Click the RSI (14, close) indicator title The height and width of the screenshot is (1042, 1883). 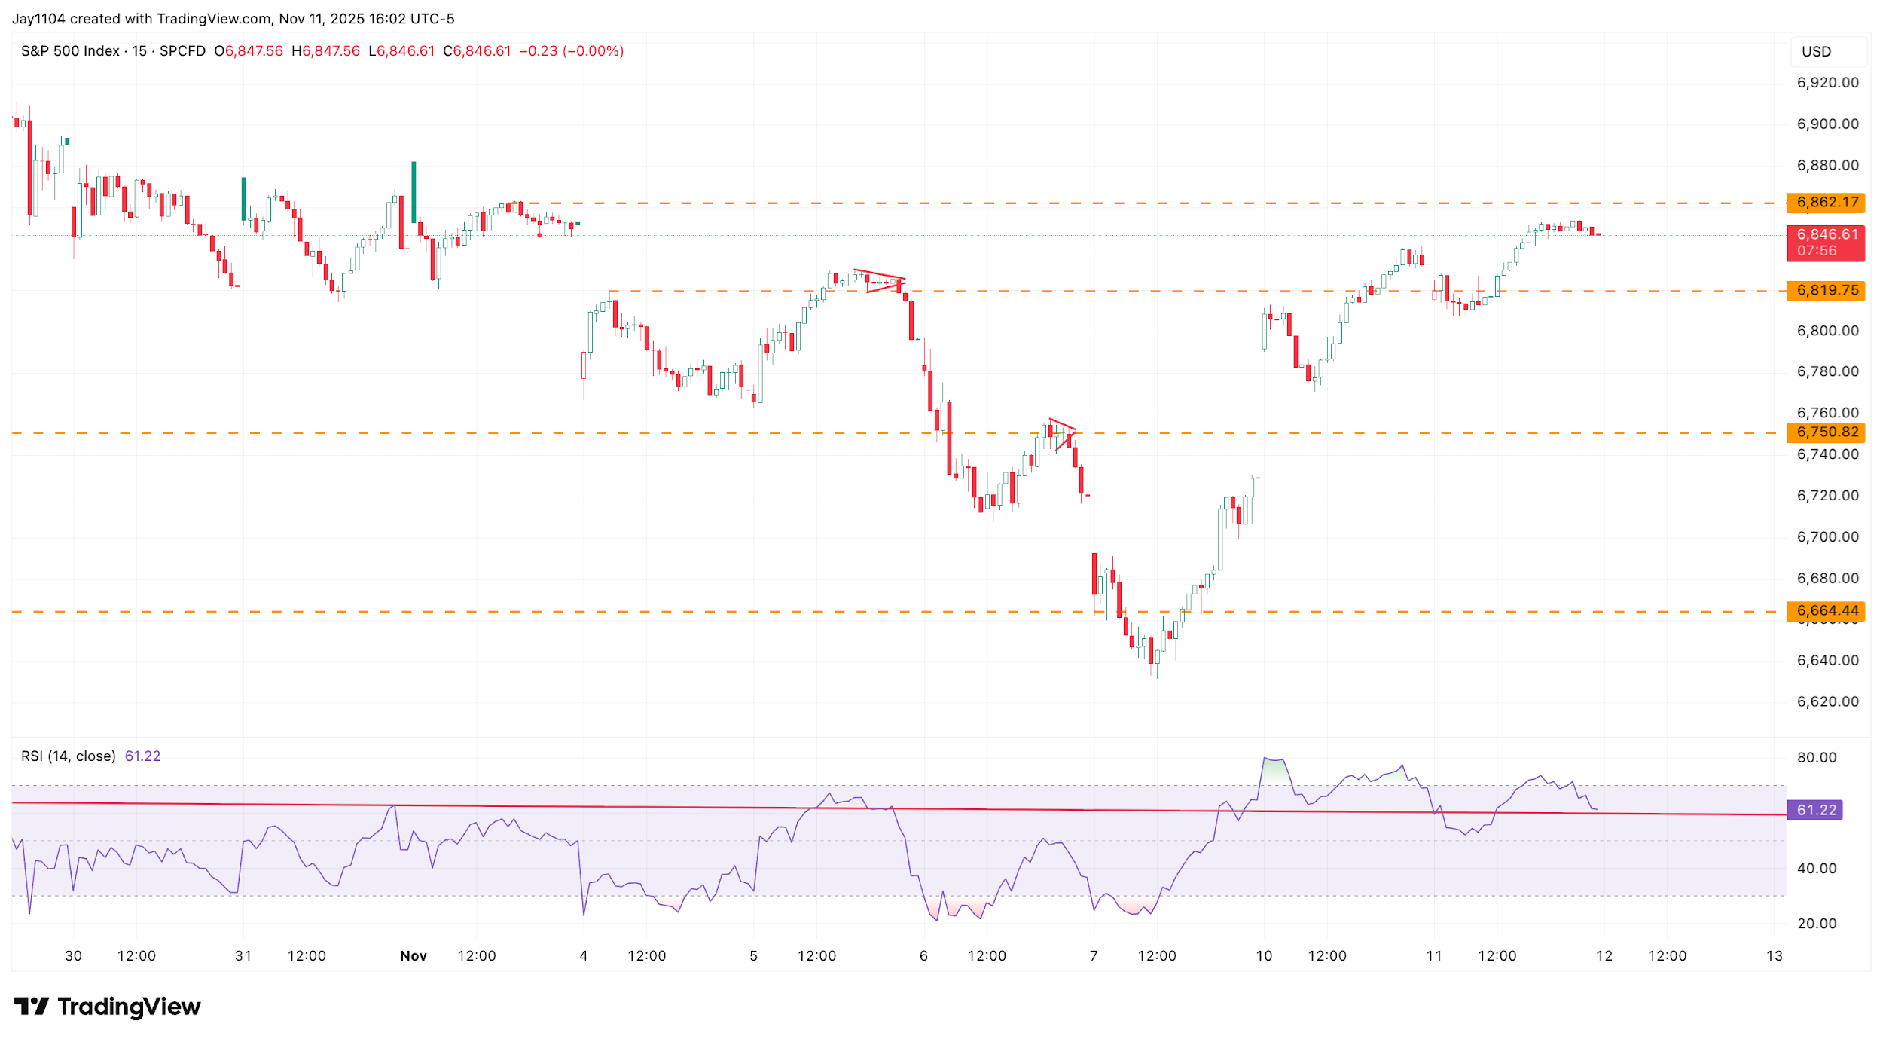68,756
